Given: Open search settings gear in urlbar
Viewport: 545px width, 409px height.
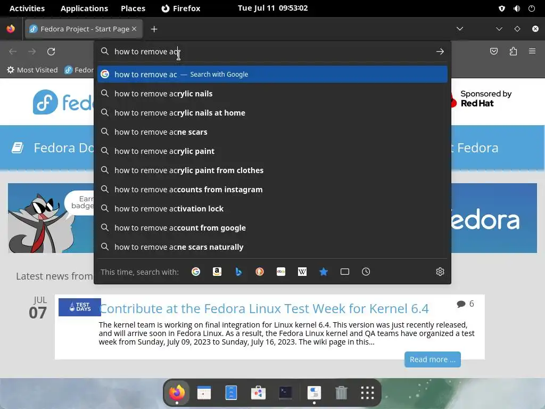Looking at the screenshot, I should point(440,272).
